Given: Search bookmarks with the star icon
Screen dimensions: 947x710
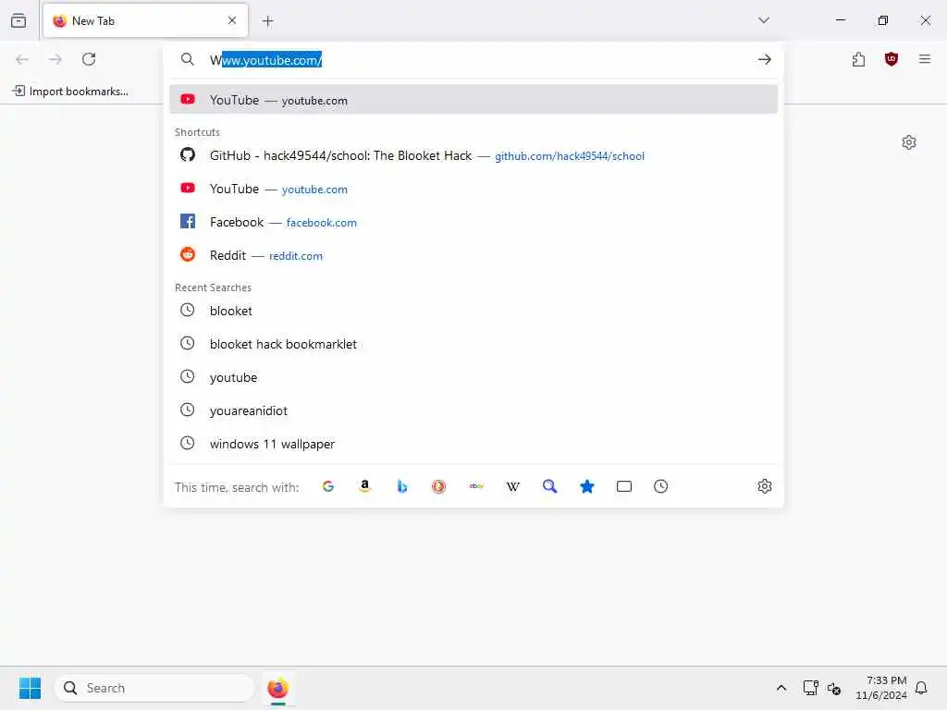Looking at the screenshot, I should [587, 486].
